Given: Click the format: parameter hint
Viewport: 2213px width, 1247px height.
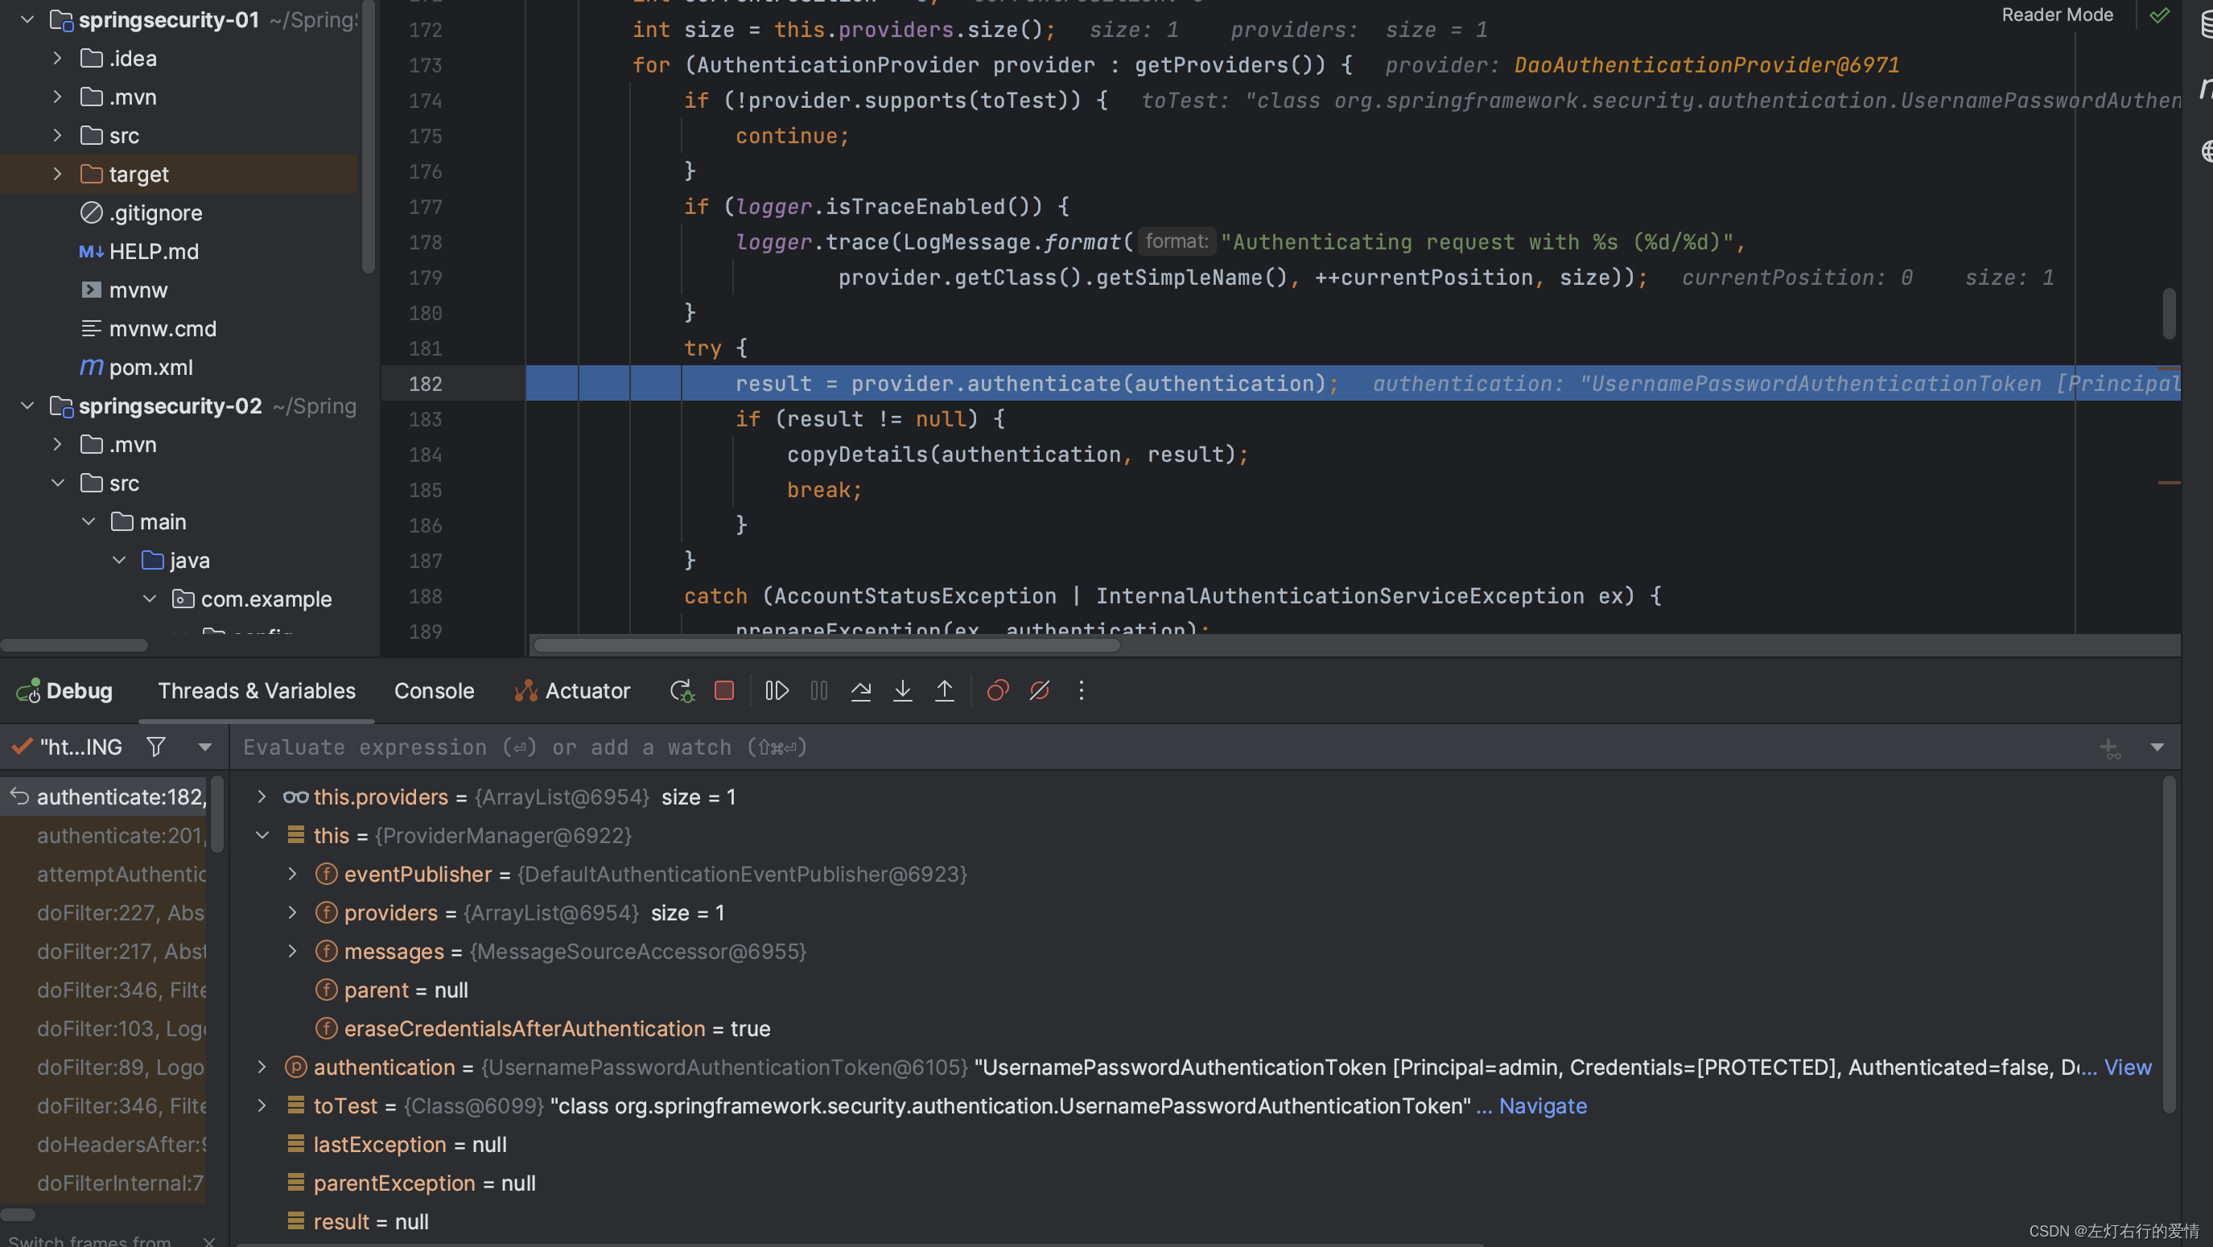Looking at the screenshot, I should (1176, 242).
